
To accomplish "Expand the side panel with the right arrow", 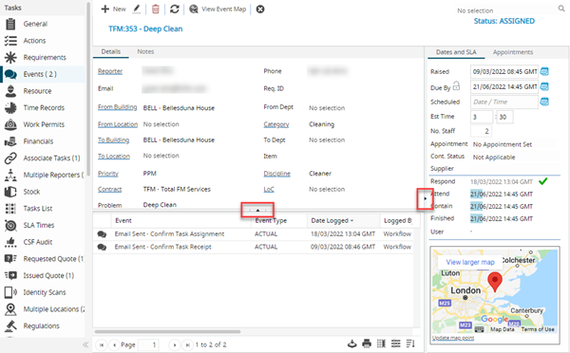I will point(425,198).
